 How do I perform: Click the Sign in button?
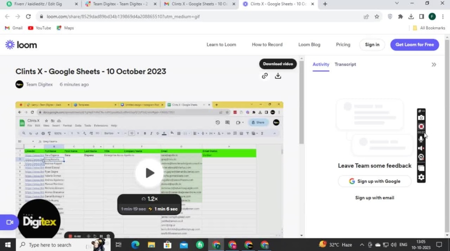coord(372,45)
